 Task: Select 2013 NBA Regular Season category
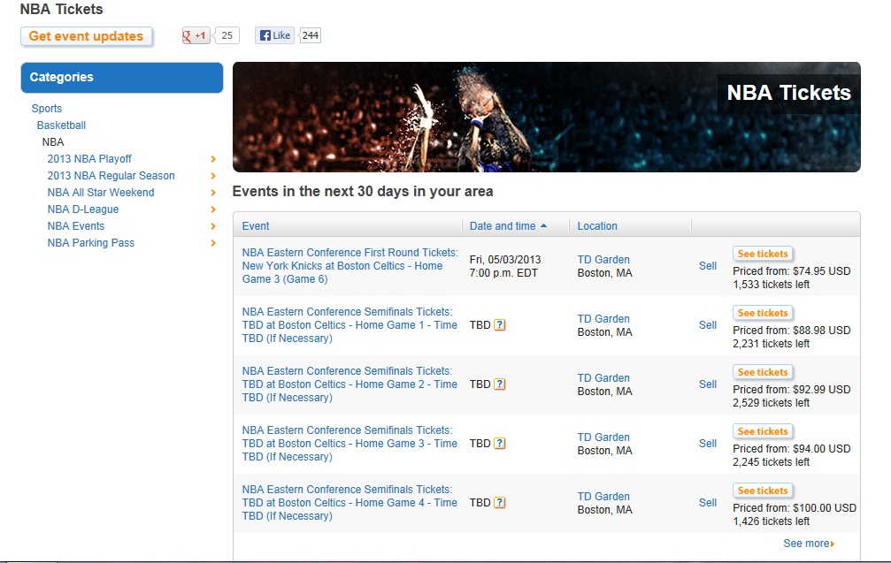coord(111,176)
